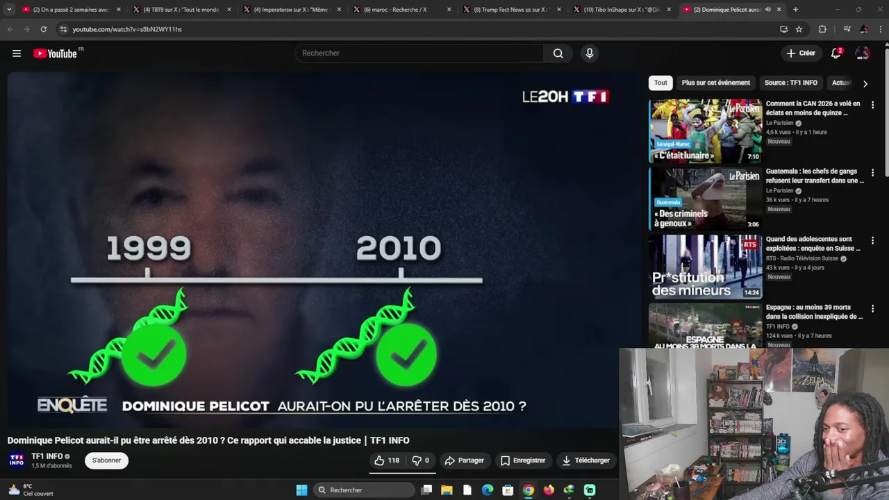Open options menu for the RTS adolescentes video
This screenshot has width=889, height=500.
point(872,241)
